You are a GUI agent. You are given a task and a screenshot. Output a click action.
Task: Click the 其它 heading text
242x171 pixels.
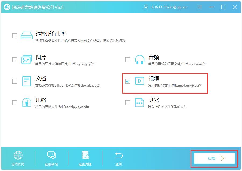click(x=154, y=100)
